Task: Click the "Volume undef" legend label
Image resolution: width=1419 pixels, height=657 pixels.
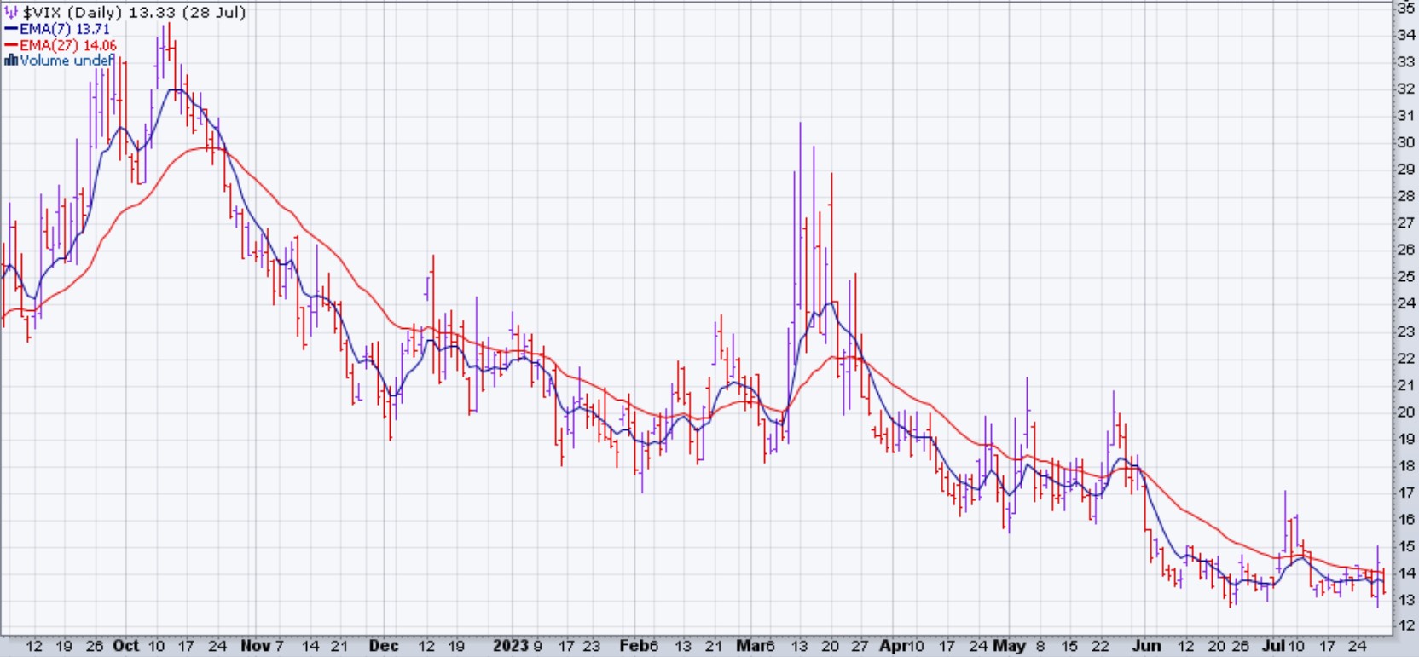Action: (x=67, y=61)
